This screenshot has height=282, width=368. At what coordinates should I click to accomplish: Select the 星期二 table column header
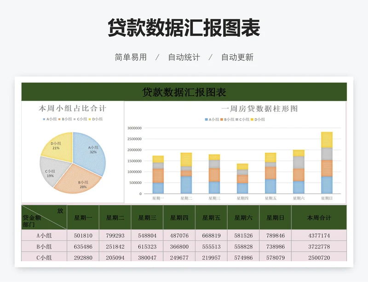[115, 218]
